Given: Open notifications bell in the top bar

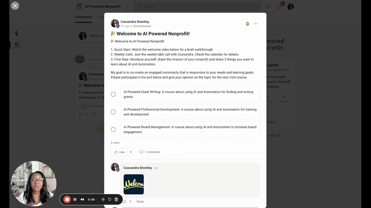Looking at the screenshot, I should coord(279,6).
